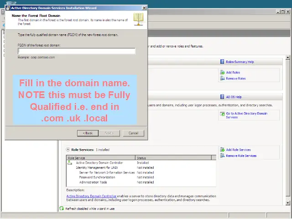This screenshot has height=219, width=292.
Task: Click the Status column header
Action: click(173, 158)
